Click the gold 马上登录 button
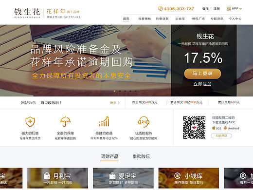Screen dimensions: 253x190 point(202,74)
